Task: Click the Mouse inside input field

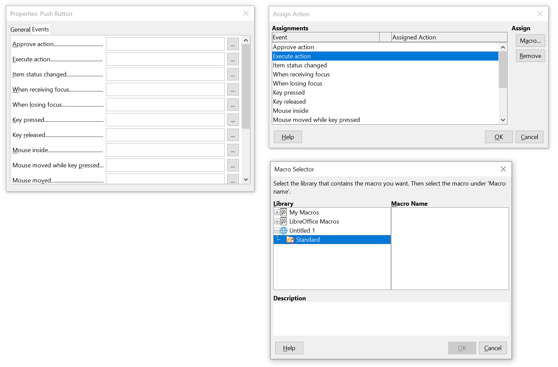Action: 165,150
